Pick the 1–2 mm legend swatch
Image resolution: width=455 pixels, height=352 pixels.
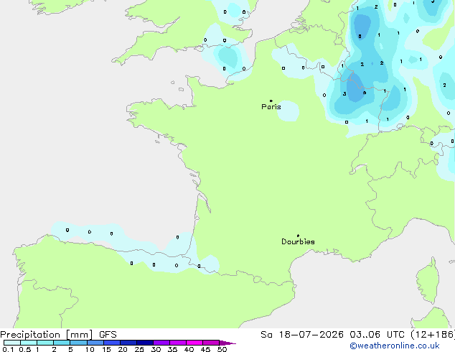45,343
